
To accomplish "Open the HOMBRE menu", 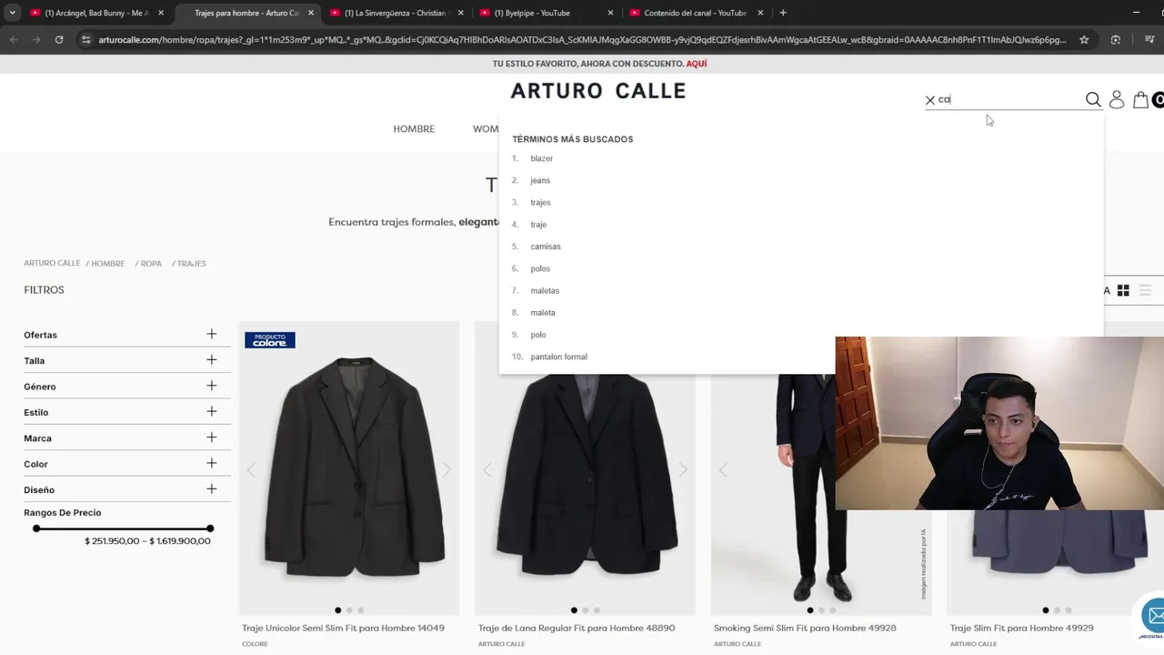I will point(414,129).
